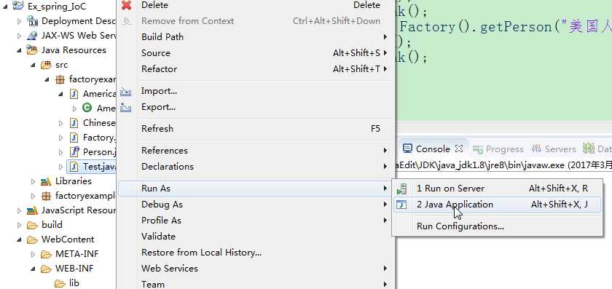
Task: Collapse the WebContent folder node
Action: (x=19, y=239)
